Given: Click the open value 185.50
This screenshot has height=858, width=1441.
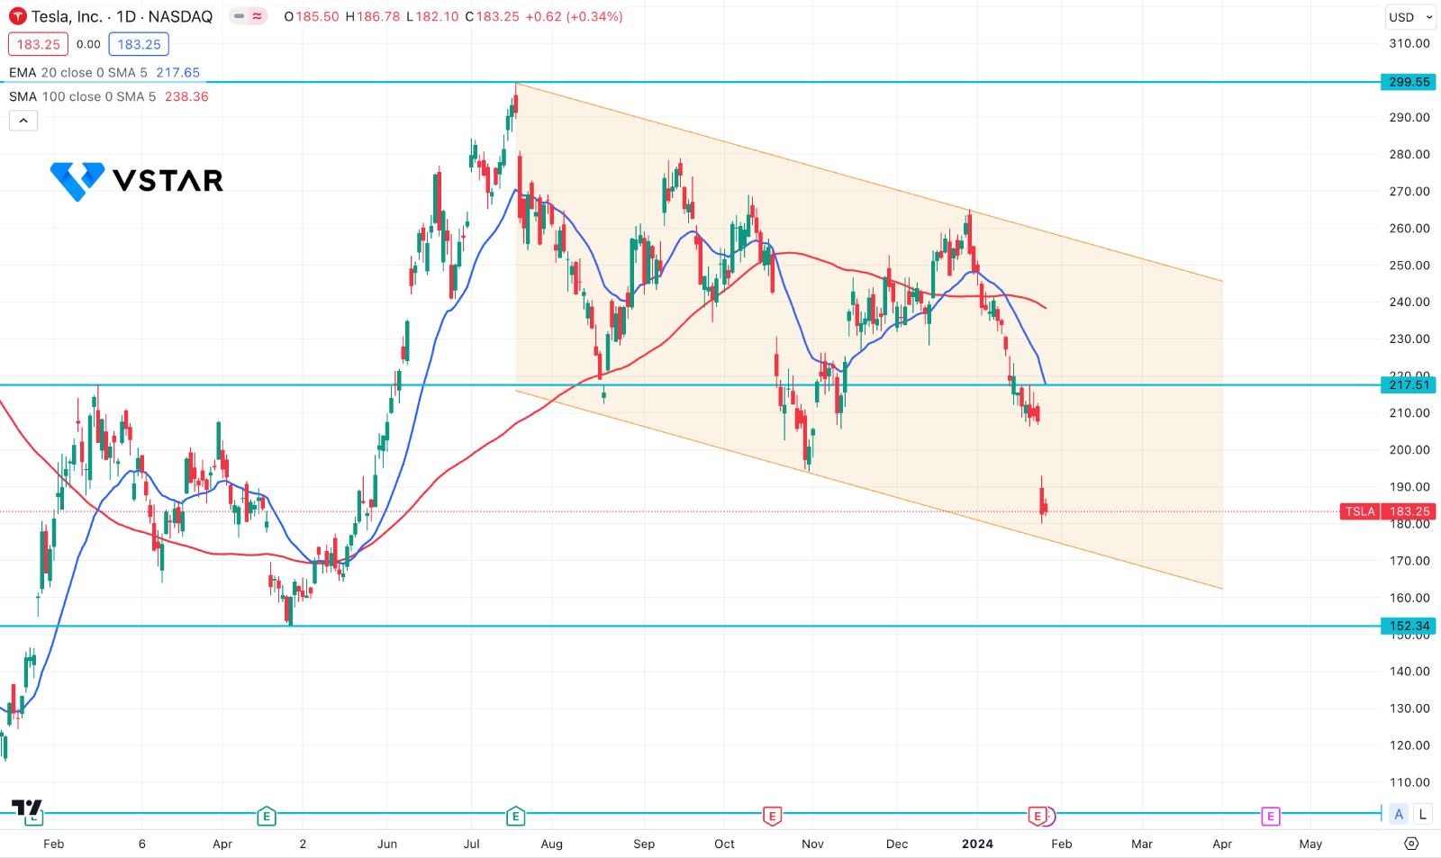Looking at the screenshot, I should pos(318,16).
